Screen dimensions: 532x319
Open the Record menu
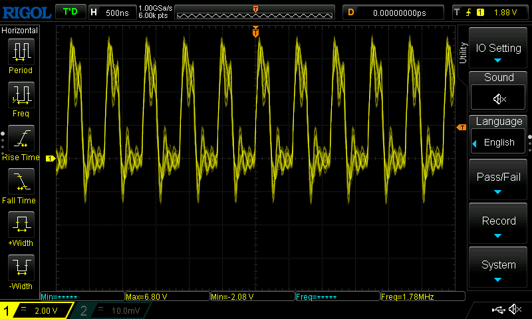499,225
